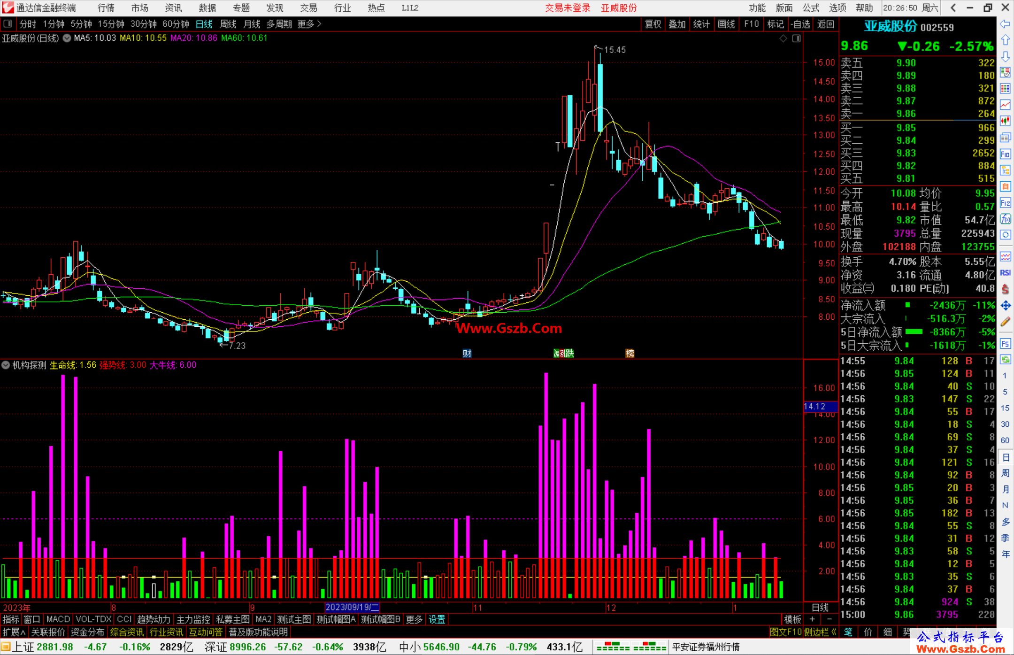Select the pencil drawing icon in sidebar
Screen dimensions: 1014x655
pyautogui.click(x=1005, y=322)
